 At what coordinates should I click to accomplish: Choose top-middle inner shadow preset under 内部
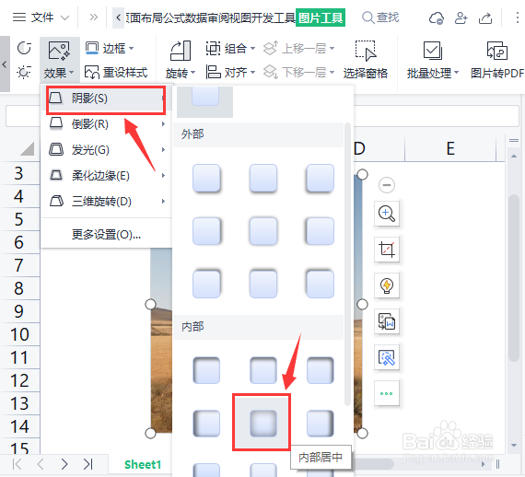pyautogui.click(x=263, y=370)
